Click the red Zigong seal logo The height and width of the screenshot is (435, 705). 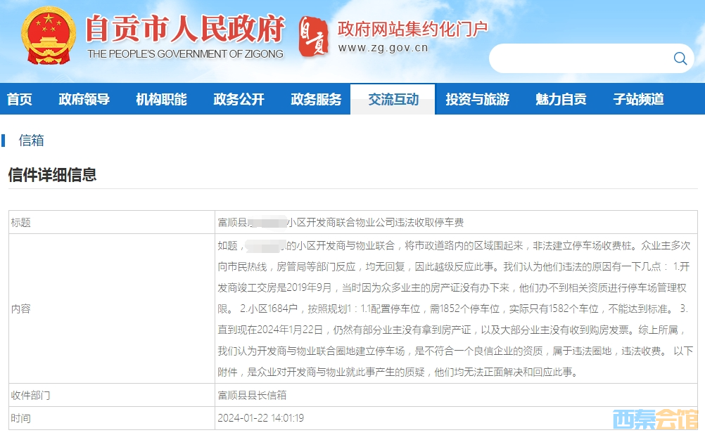[313, 37]
